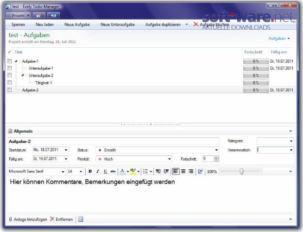This screenshot has width=303, height=232.
Task: Open the font size 14 dropdown
Action: pos(81,171)
